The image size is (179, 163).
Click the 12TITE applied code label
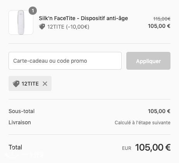[x=30, y=84]
